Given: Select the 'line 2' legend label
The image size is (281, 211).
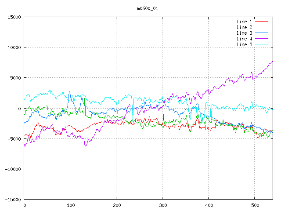Looking at the screenshot, I should coord(245,27).
